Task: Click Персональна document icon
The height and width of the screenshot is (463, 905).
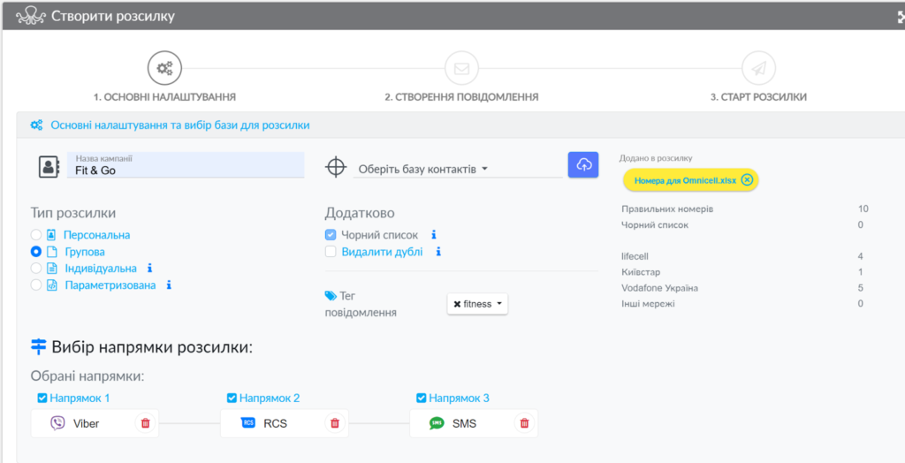Action: [x=51, y=235]
